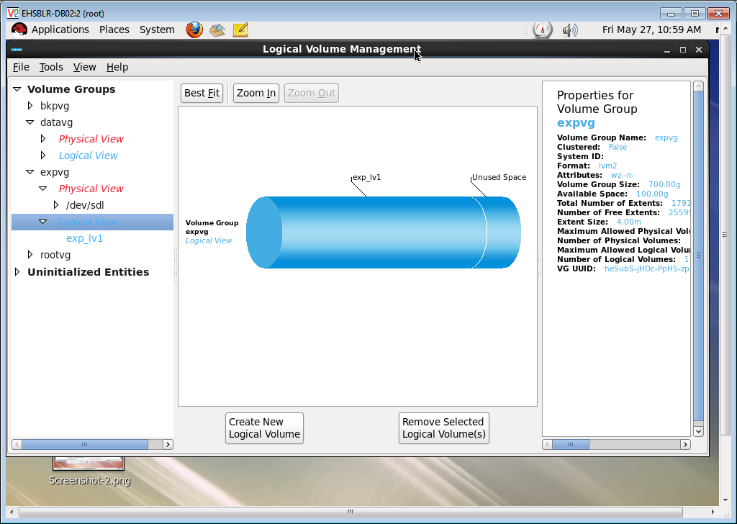The width and height of the screenshot is (737, 524).
Task: Open the Places menu in the panel
Action: 114,30
